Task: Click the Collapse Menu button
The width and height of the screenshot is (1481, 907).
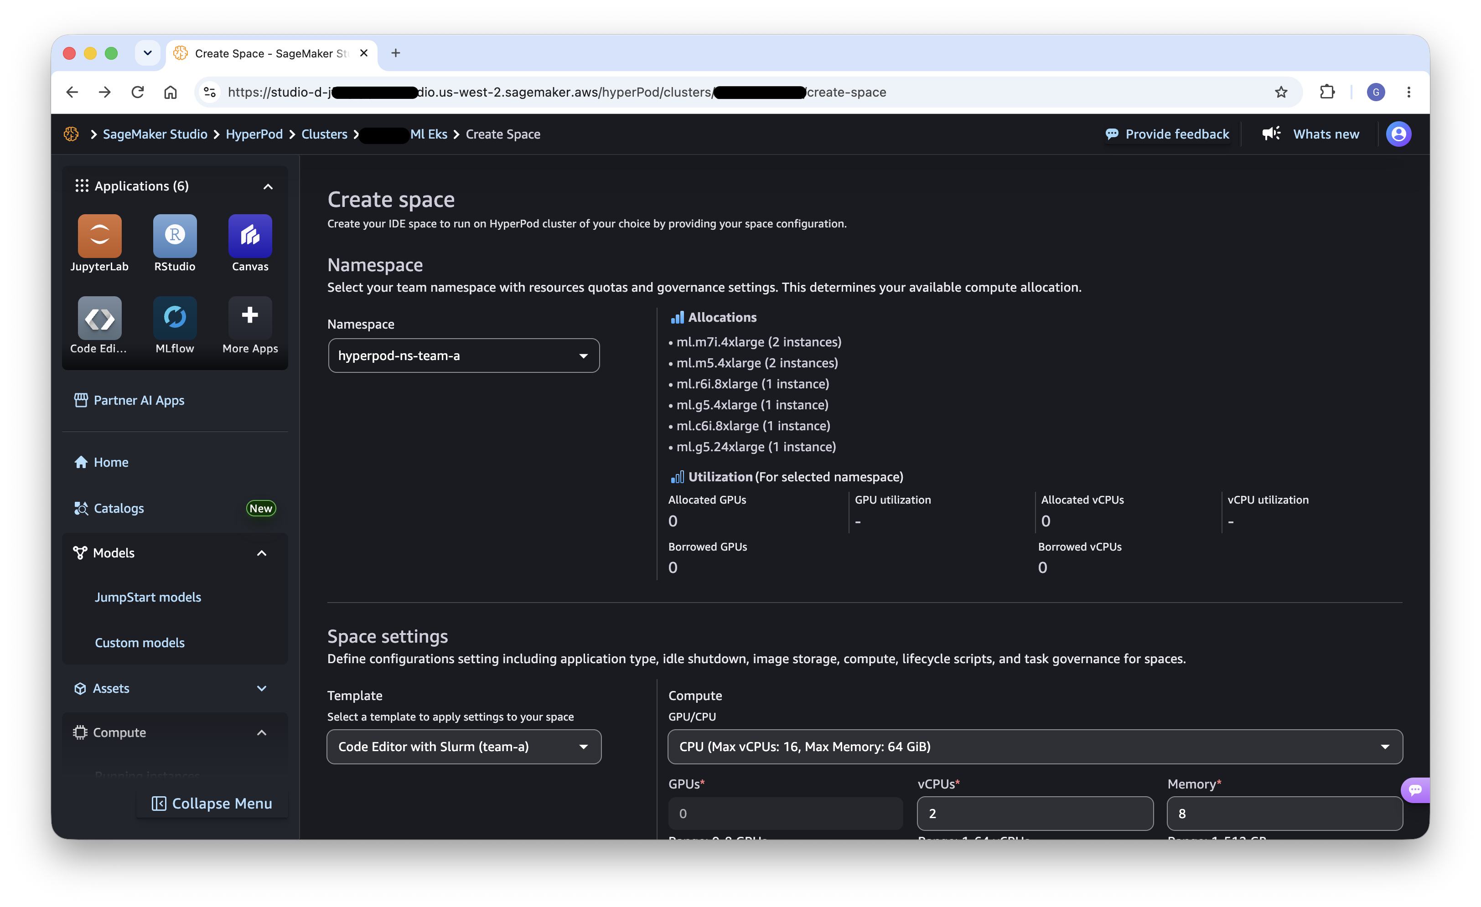Action: [212, 803]
